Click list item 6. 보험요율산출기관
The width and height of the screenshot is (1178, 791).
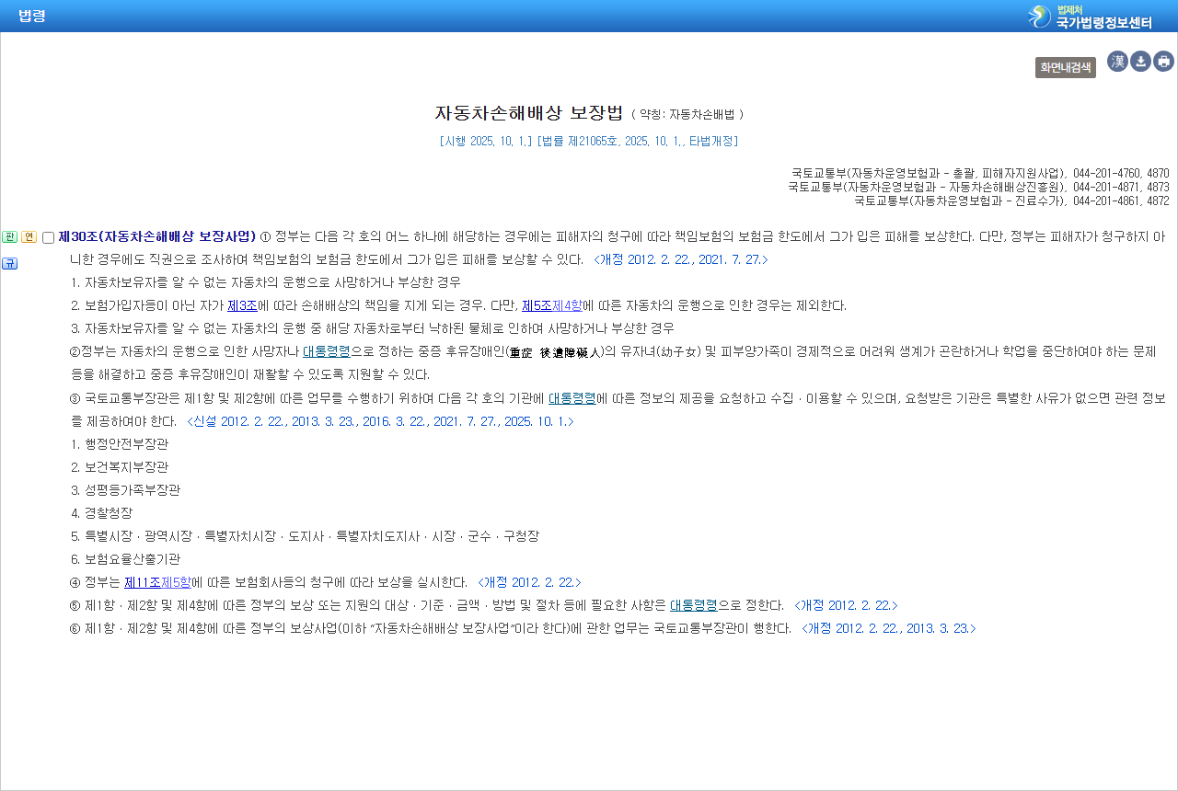point(125,559)
